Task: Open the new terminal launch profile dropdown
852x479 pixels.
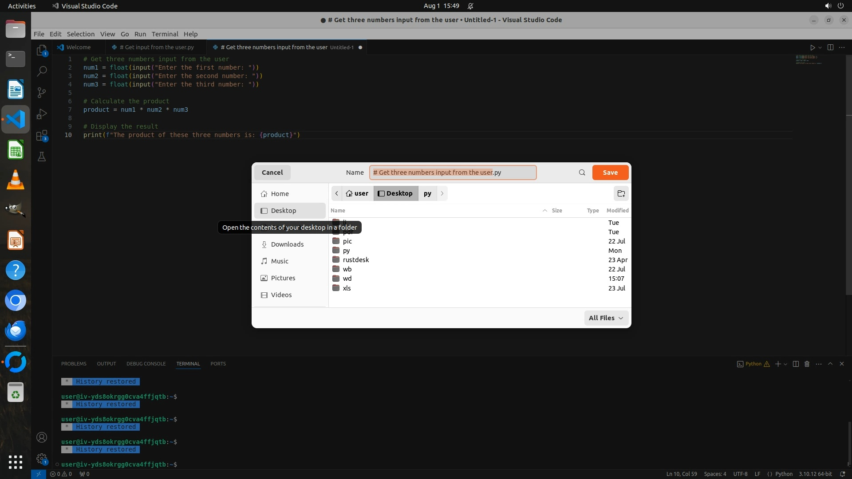Action: click(785, 364)
